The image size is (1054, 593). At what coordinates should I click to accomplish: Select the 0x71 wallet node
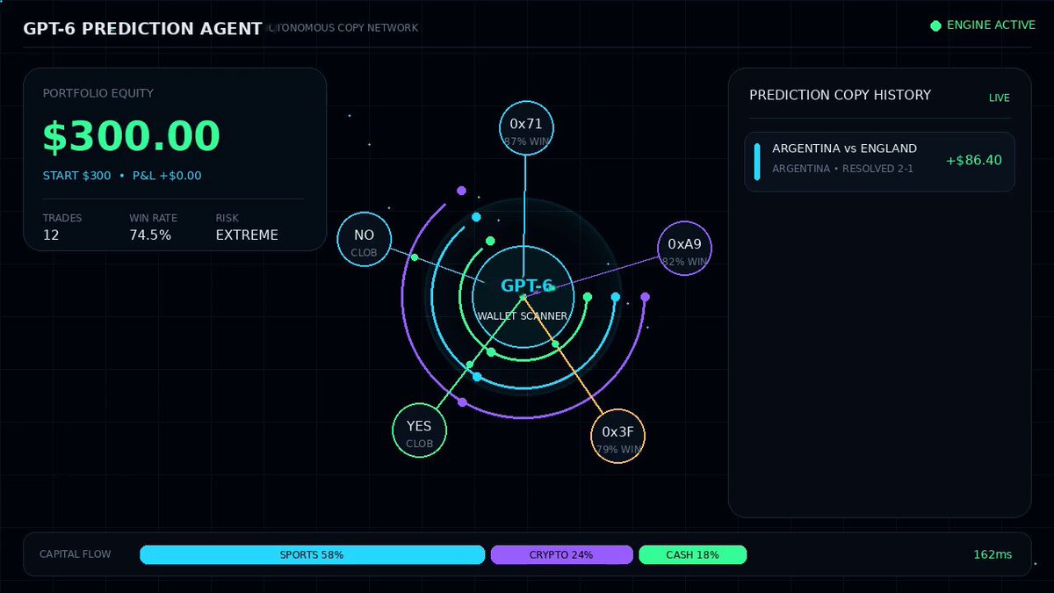click(526, 127)
